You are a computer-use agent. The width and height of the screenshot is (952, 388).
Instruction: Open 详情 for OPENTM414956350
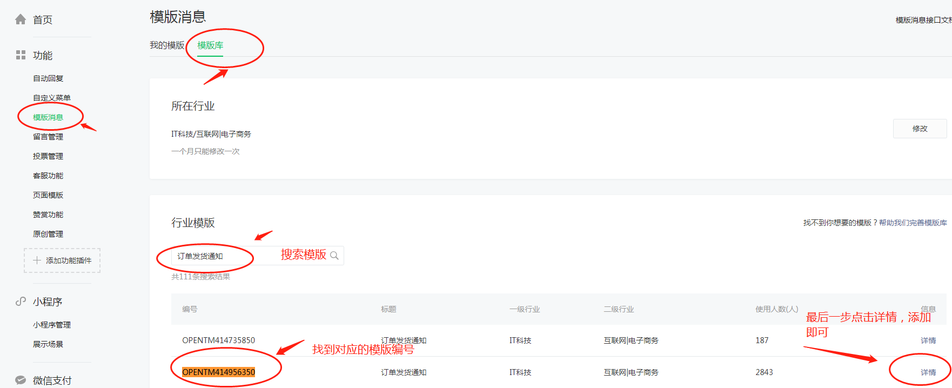[928, 372]
